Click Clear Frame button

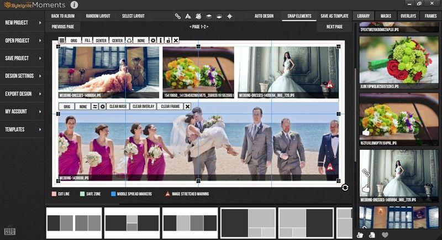(170, 106)
